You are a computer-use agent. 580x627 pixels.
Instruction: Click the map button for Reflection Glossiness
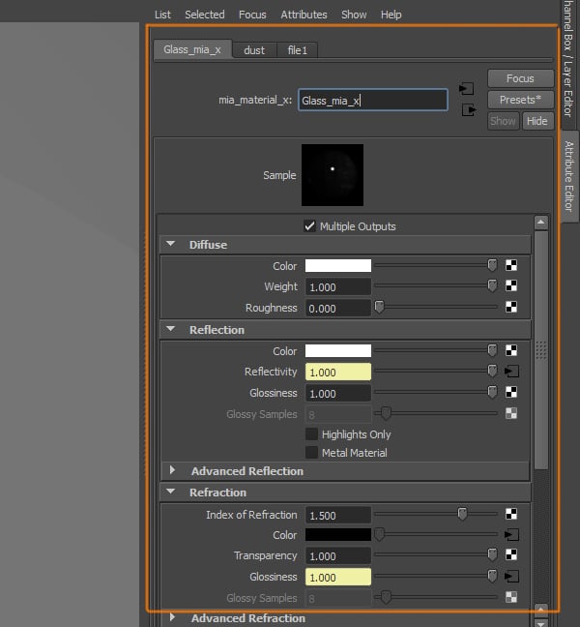point(511,393)
